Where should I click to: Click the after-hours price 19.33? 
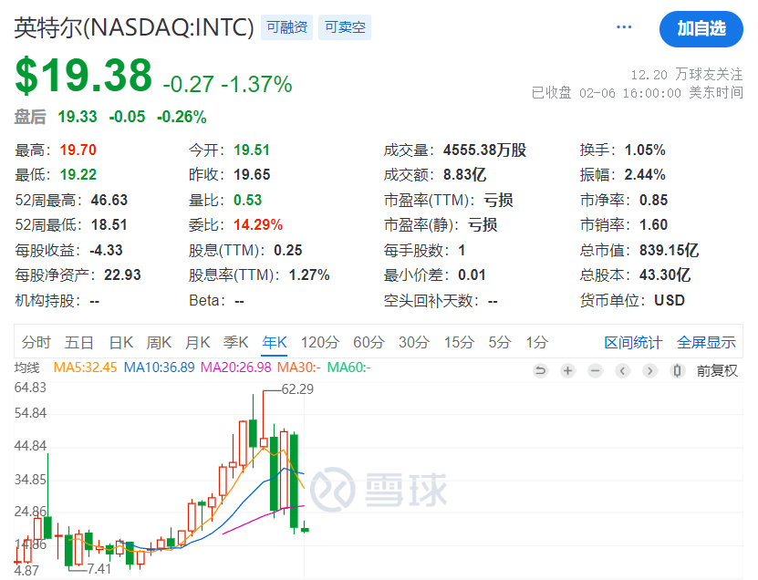[78, 117]
